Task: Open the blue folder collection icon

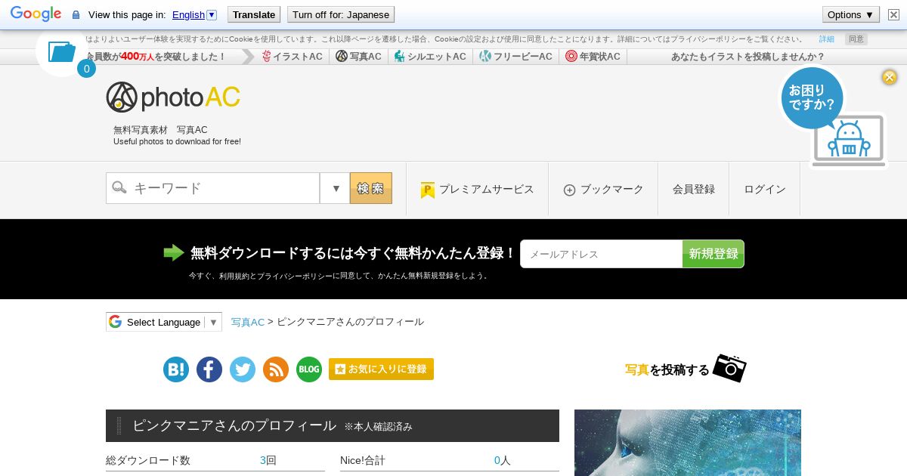Action: pyautogui.click(x=62, y=51)
